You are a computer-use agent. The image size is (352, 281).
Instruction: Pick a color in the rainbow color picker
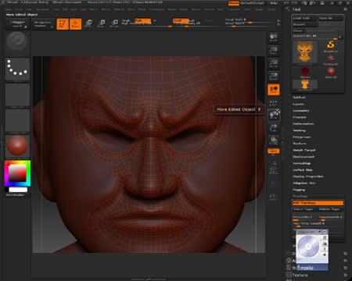(17, 173)
